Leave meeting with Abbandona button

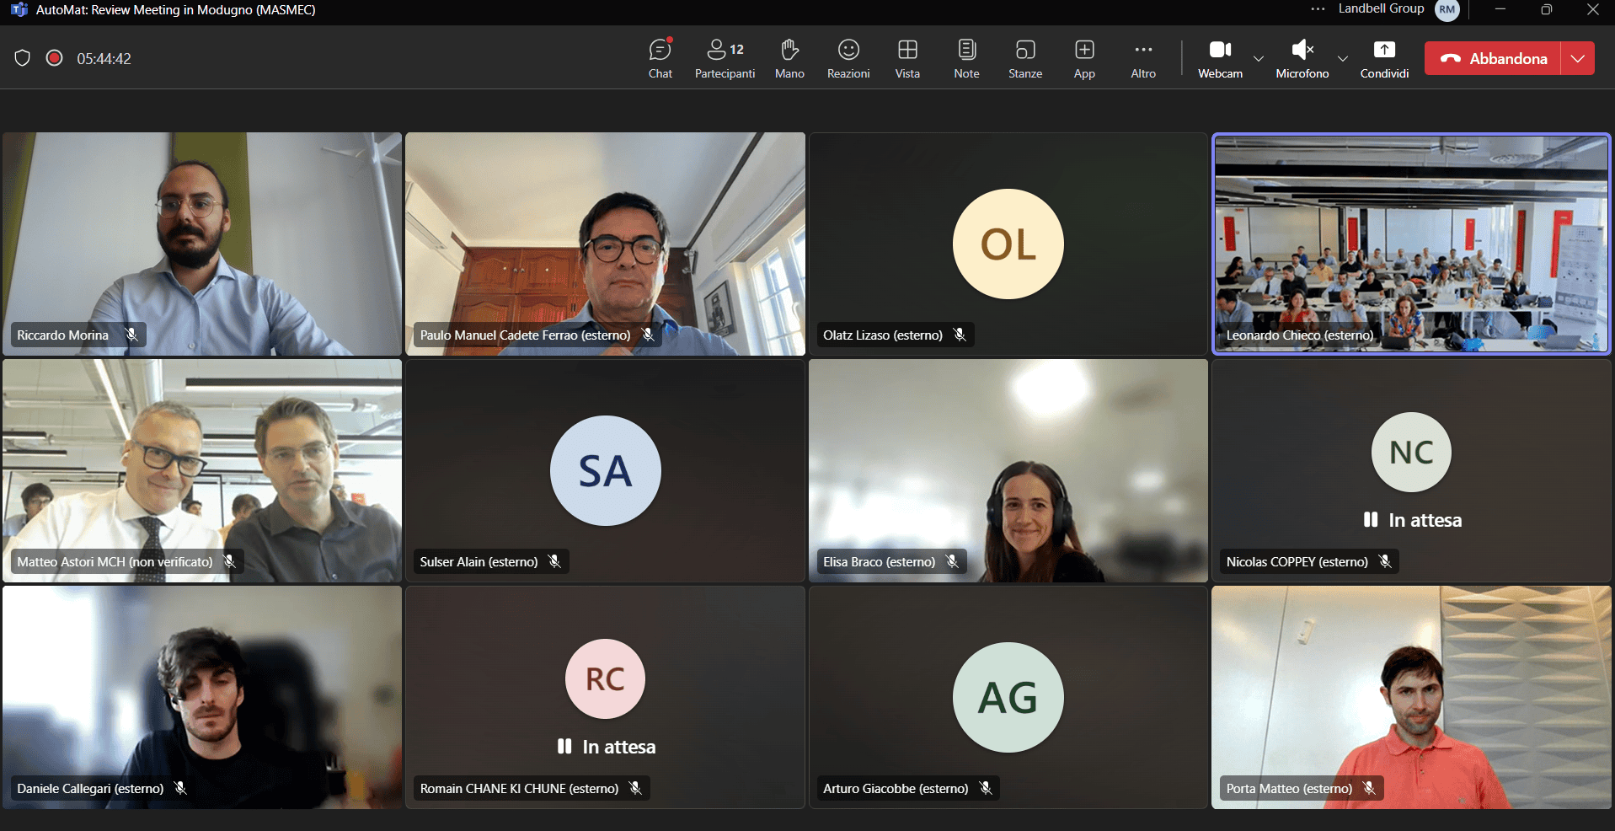pyautogui.click(x=1493, y=58)
